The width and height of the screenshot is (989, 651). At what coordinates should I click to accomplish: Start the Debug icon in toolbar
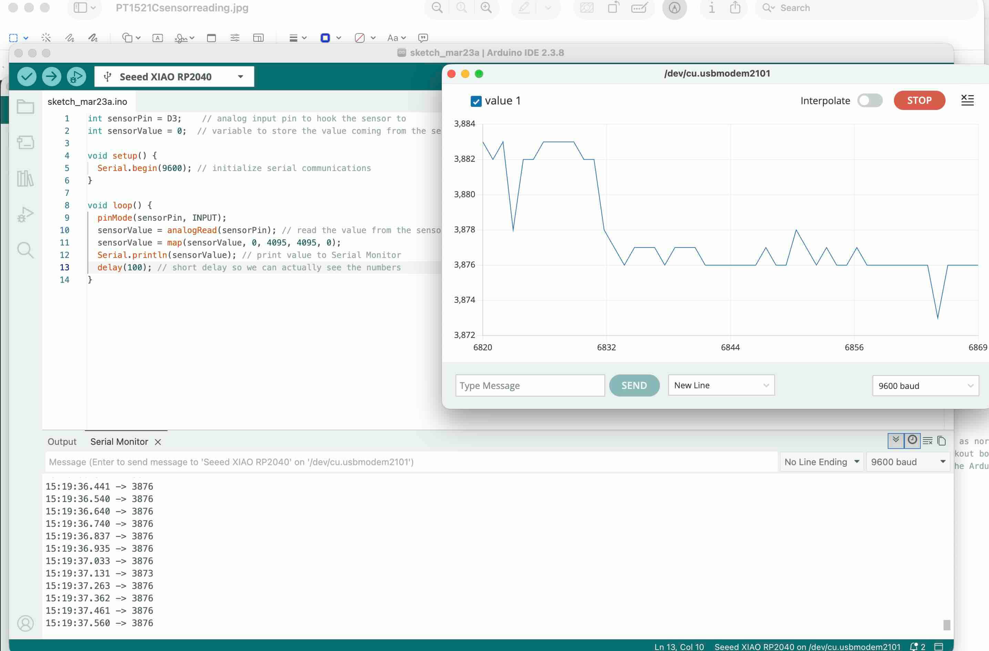(x=77, y=77)
